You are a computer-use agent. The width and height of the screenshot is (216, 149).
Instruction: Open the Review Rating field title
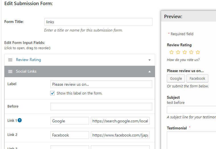(x=28, y=60)
